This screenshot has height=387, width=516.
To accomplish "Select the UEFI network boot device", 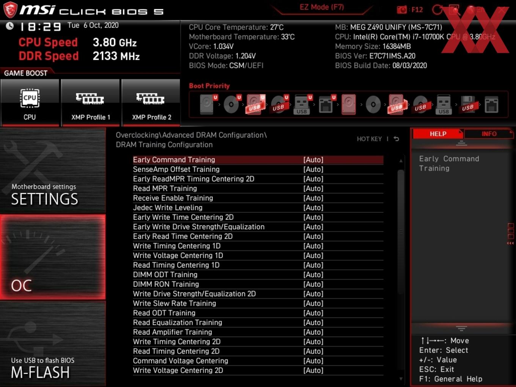I will coord(327,104).
